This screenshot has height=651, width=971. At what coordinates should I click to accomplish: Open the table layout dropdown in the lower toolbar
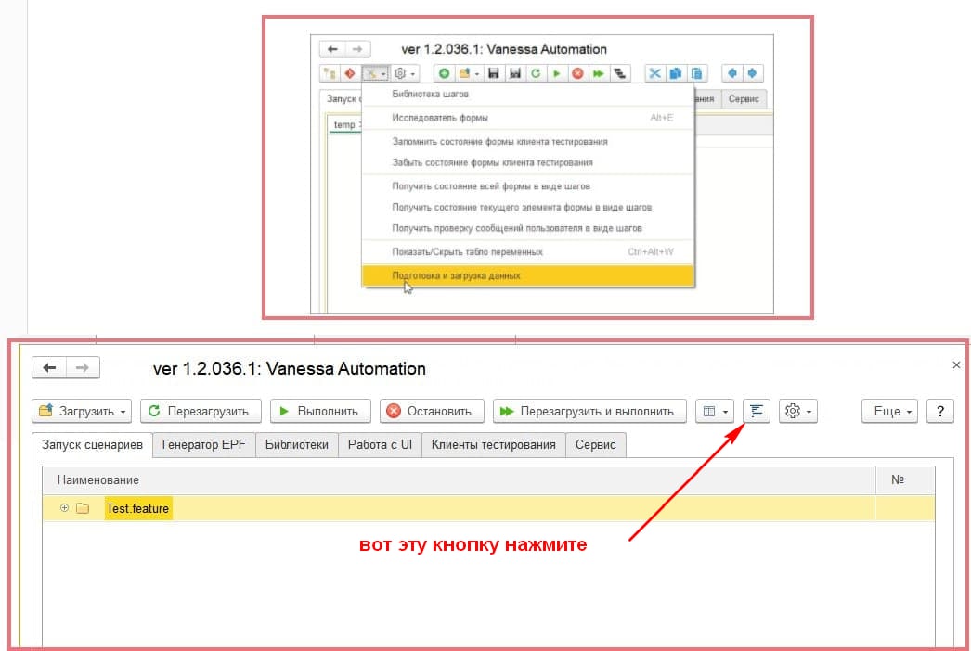point(715,411)
